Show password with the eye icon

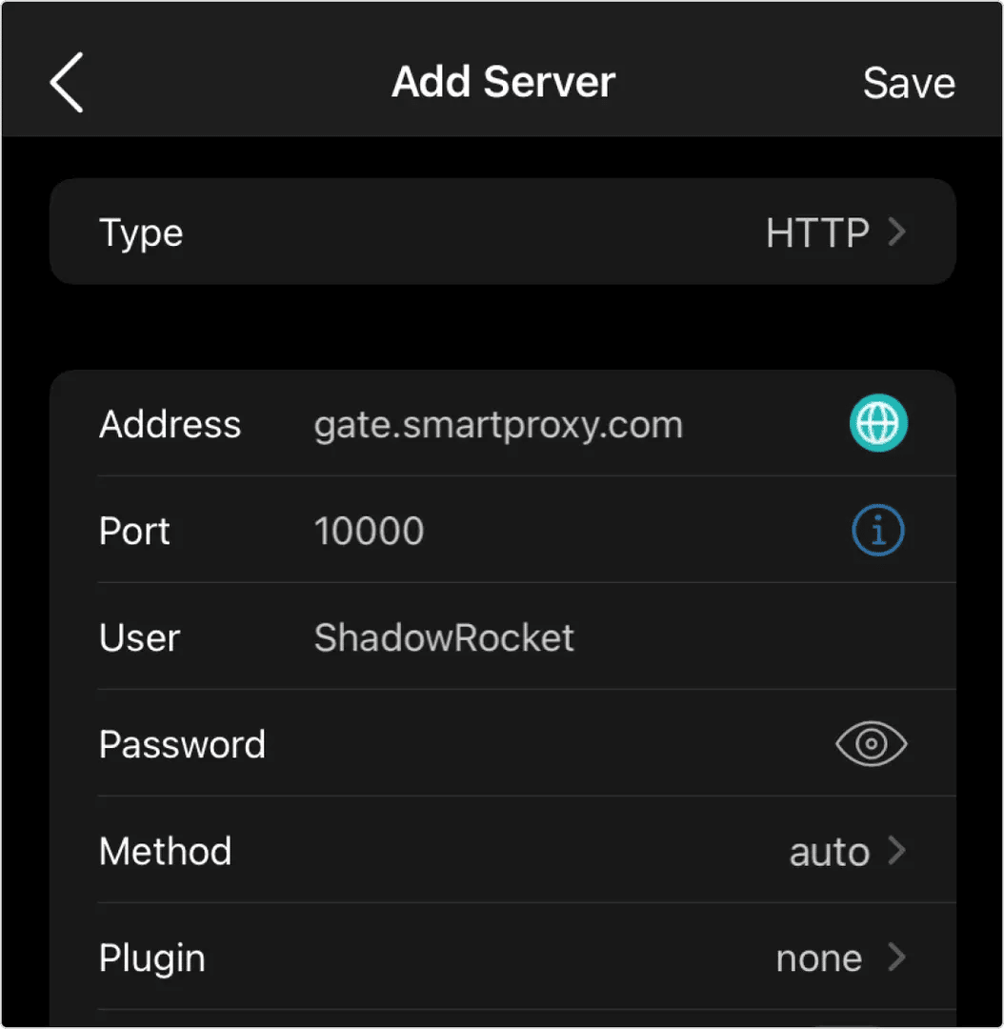tap(871, 744)
